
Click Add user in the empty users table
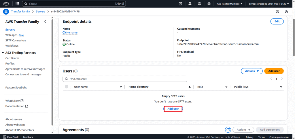point(173,109)
